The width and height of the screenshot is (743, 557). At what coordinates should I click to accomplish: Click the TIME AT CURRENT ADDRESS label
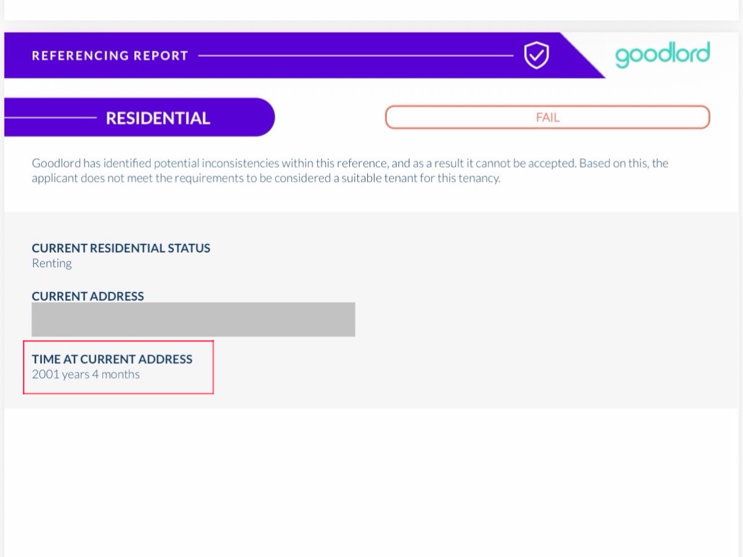tap(112, 359)
